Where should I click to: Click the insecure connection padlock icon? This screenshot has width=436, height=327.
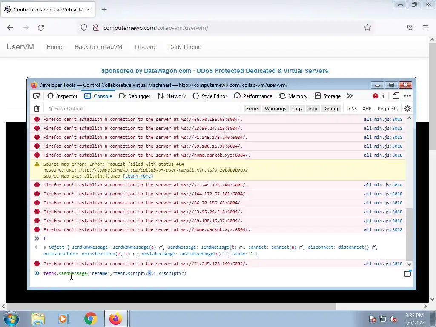[96, 28]
